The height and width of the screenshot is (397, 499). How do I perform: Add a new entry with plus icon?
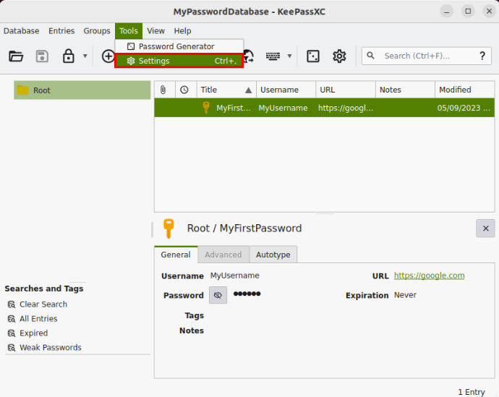[108, 56]
